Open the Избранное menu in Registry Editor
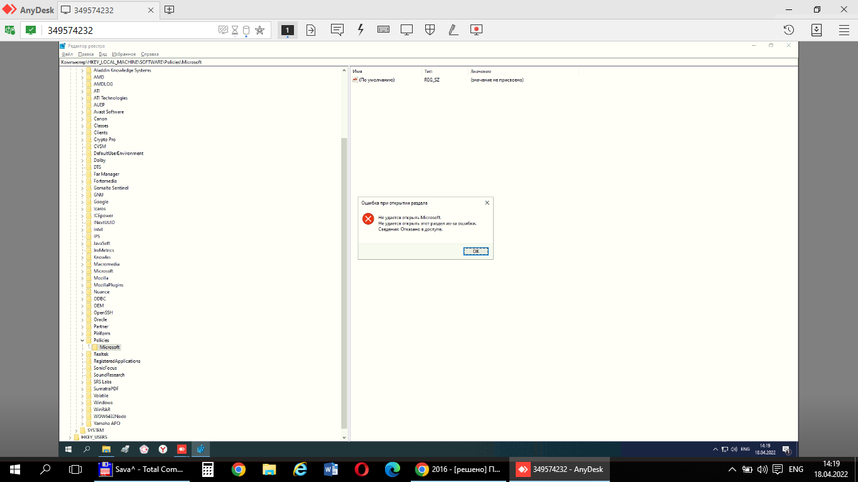The image size is (858, 482). [x=124, y=55]
